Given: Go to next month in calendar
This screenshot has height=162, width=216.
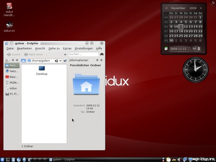Looking at the screenshot, I should click(201, 8).
